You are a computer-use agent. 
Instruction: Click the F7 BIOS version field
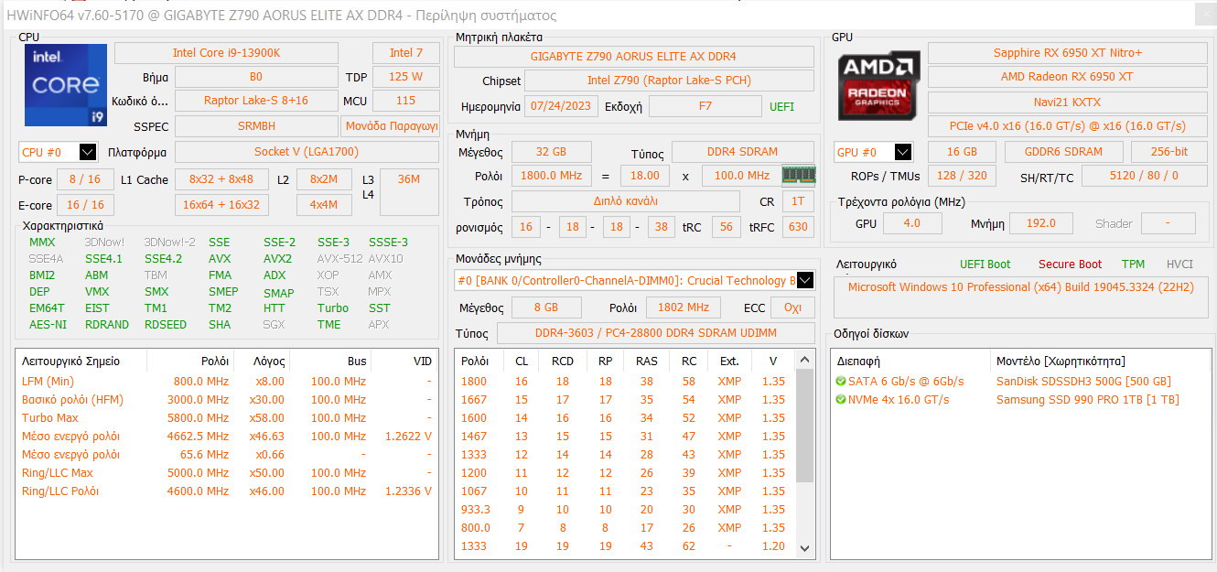(705, 106)
